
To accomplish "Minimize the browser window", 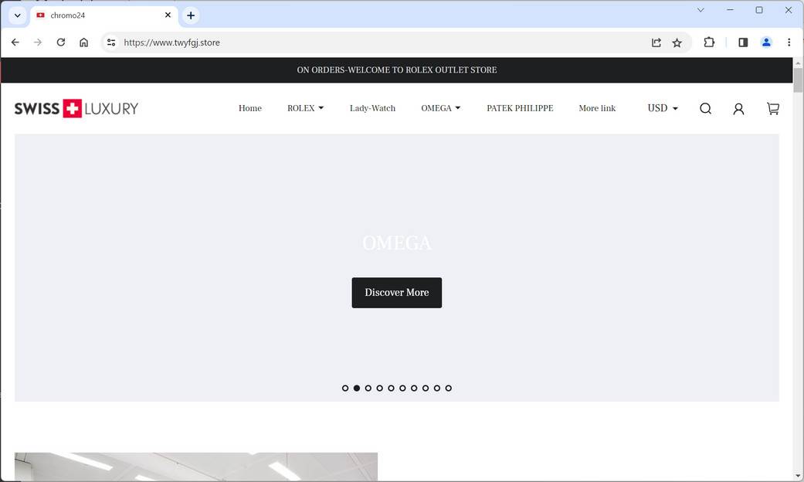I will (x=730, y=10).
